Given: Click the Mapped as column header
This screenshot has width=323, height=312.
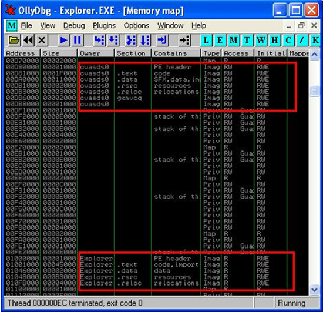Looking at the screenshot, I should click(x=298, y=53).
